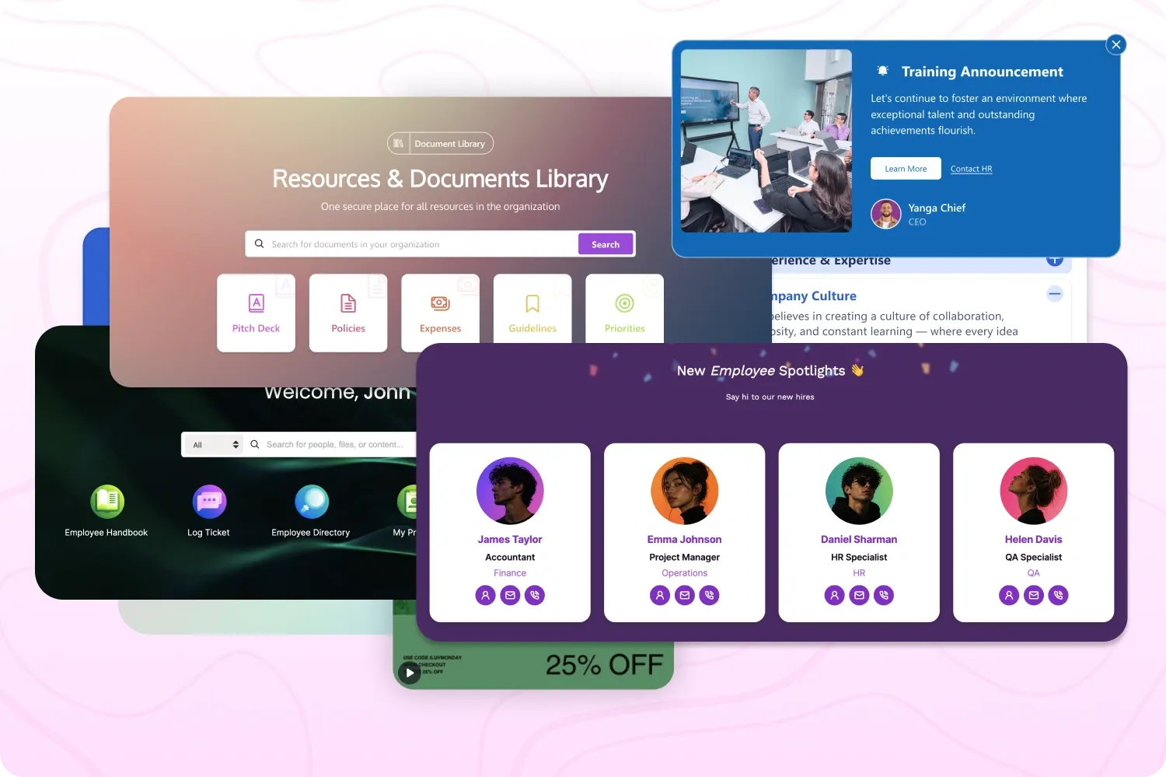Screen dimensions: 1166x777
Task: Open the Guidelines document tile
Action: coord(532,309)
